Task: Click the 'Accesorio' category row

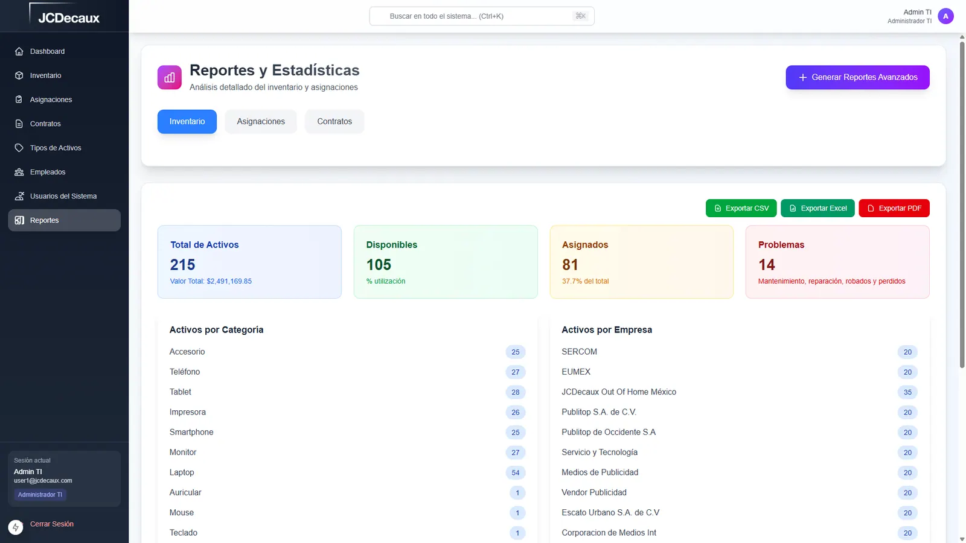Action: (347, 352)
